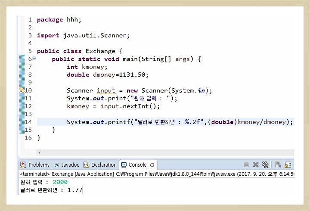Click the Javadoc @ icon

pyautogui.click(x=57, y=165)
